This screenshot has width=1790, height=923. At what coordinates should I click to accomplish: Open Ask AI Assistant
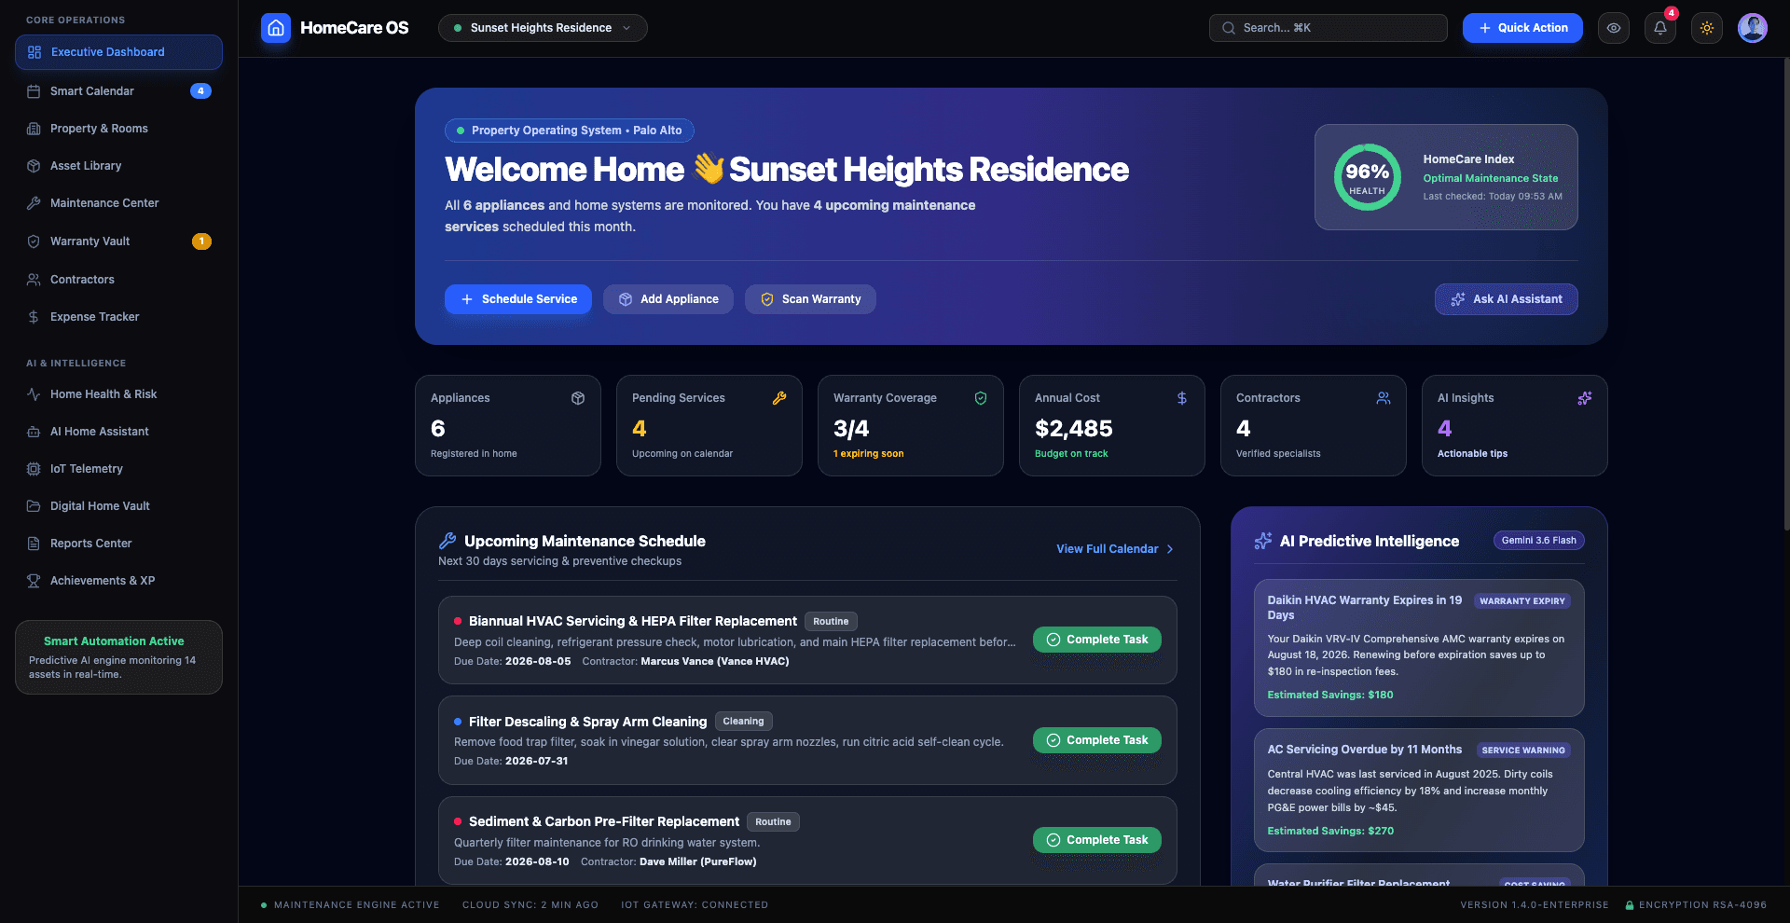1507,299
